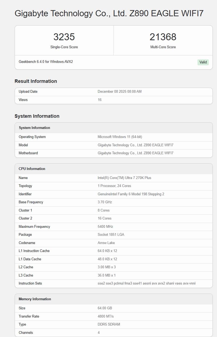This screenshot has width=217, height=337.
Task: Click the Memory Information table header
Action: pos(35,299)
